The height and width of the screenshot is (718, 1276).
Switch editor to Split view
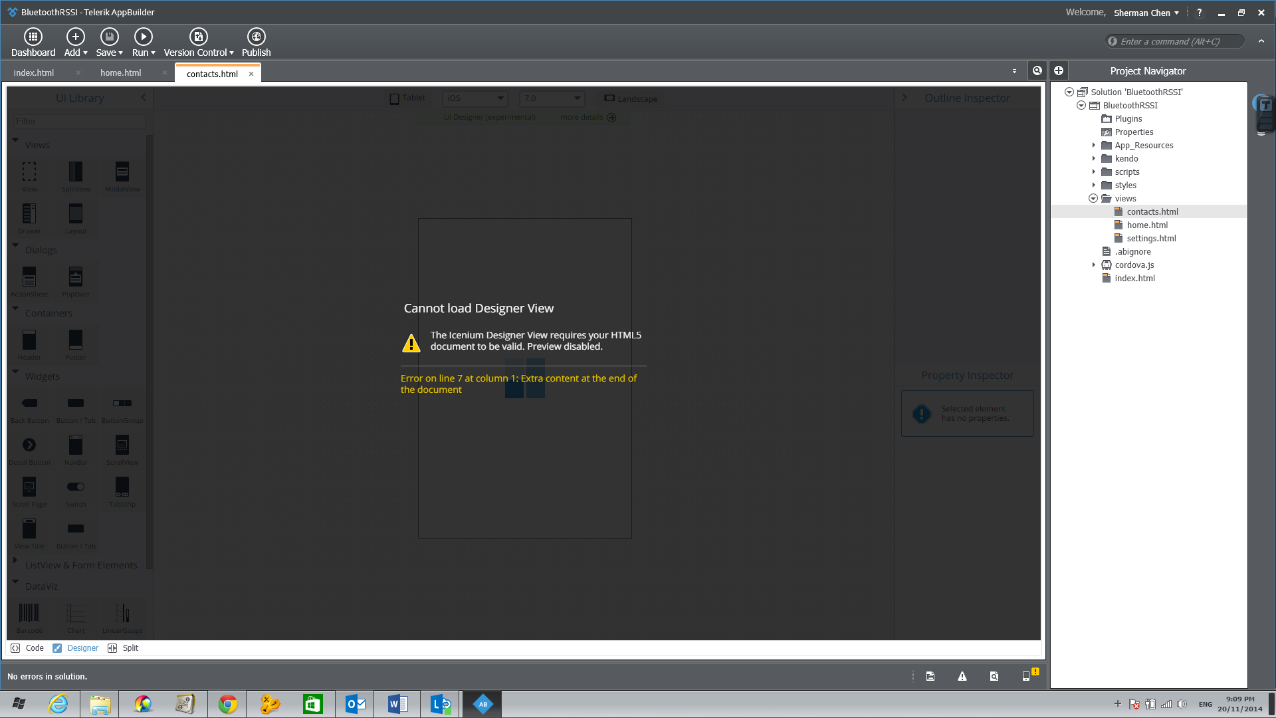point(124,648)
